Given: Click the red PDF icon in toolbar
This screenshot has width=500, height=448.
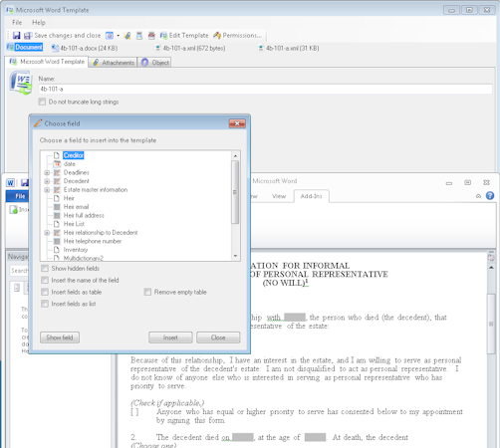Looking at the screenshot, I should click(151, 35).
